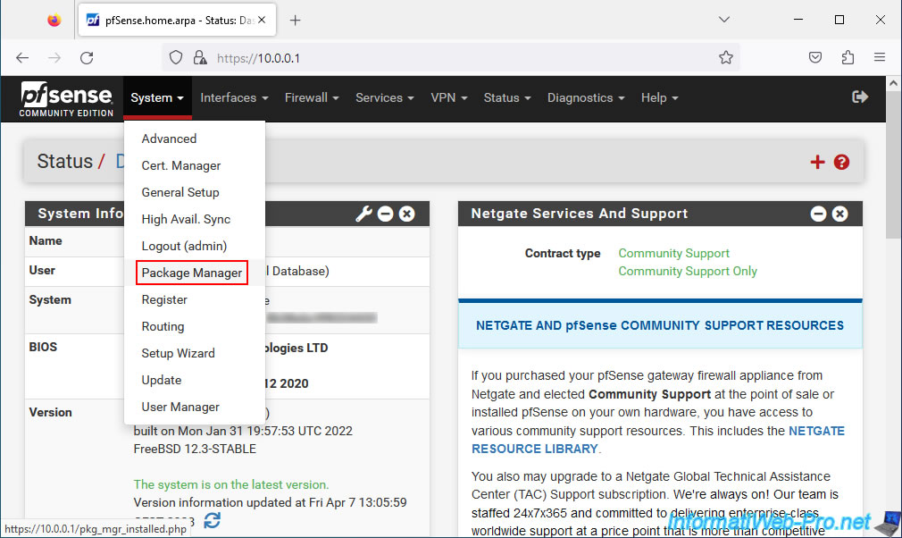The height and width of the screenshot is (538, 902).
Task: Close Netgate Services And Support widget
Action: [x=839, y=214]
